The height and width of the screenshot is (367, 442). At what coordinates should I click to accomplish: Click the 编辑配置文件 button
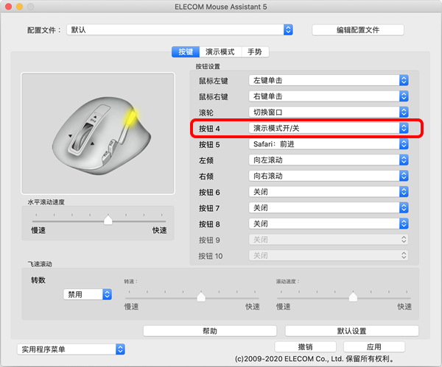(358, 30)
